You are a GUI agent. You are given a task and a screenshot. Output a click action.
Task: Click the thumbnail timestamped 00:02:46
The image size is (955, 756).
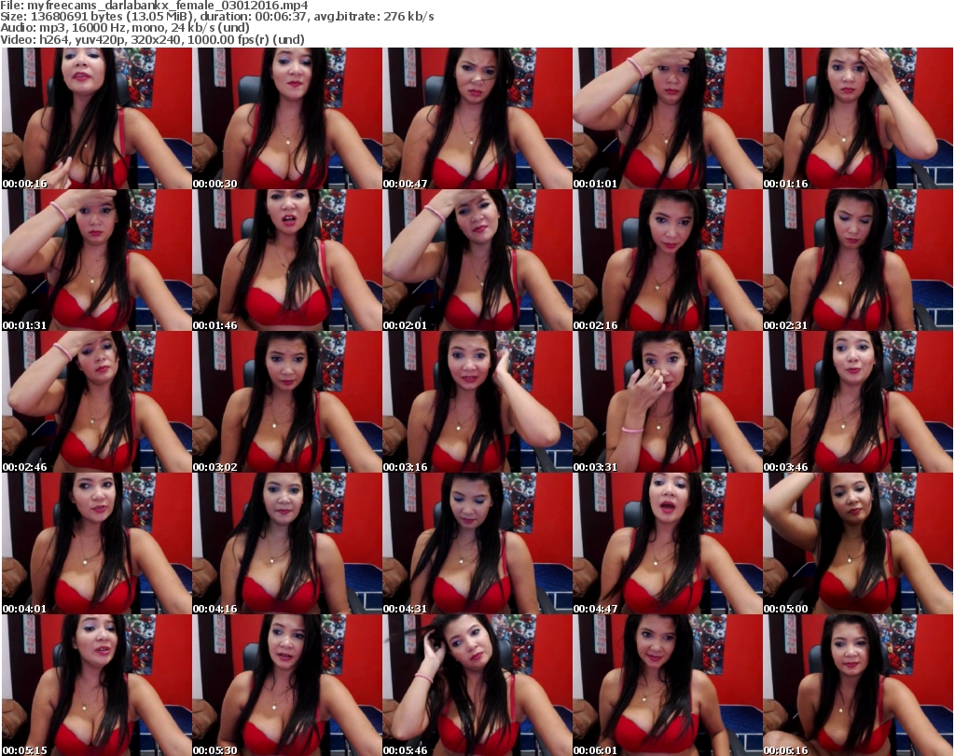tap(97, 403)
